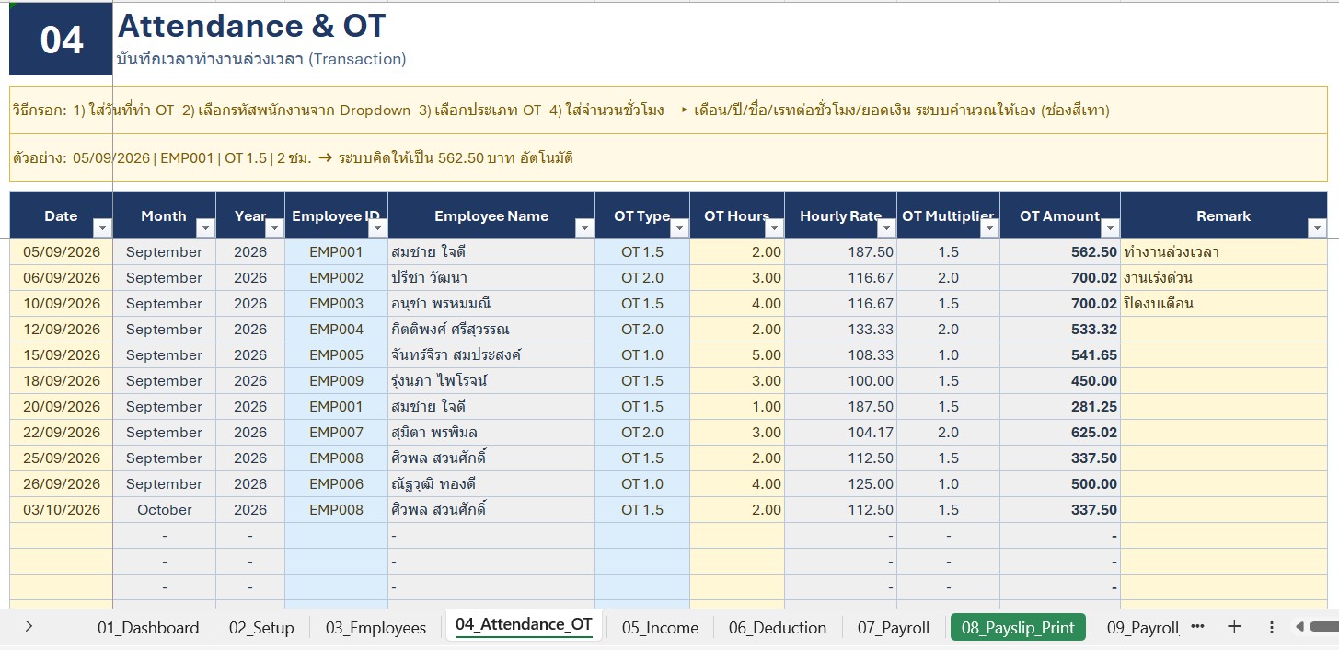Viewport: 1339px width, 650px height.
Task: Open the partially visible 09_Payroll sheet tab
Action: [1142, 628]
